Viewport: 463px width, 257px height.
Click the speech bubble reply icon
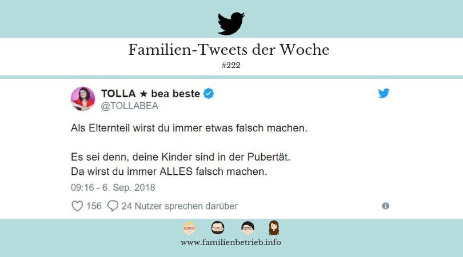tap(113, 206)
